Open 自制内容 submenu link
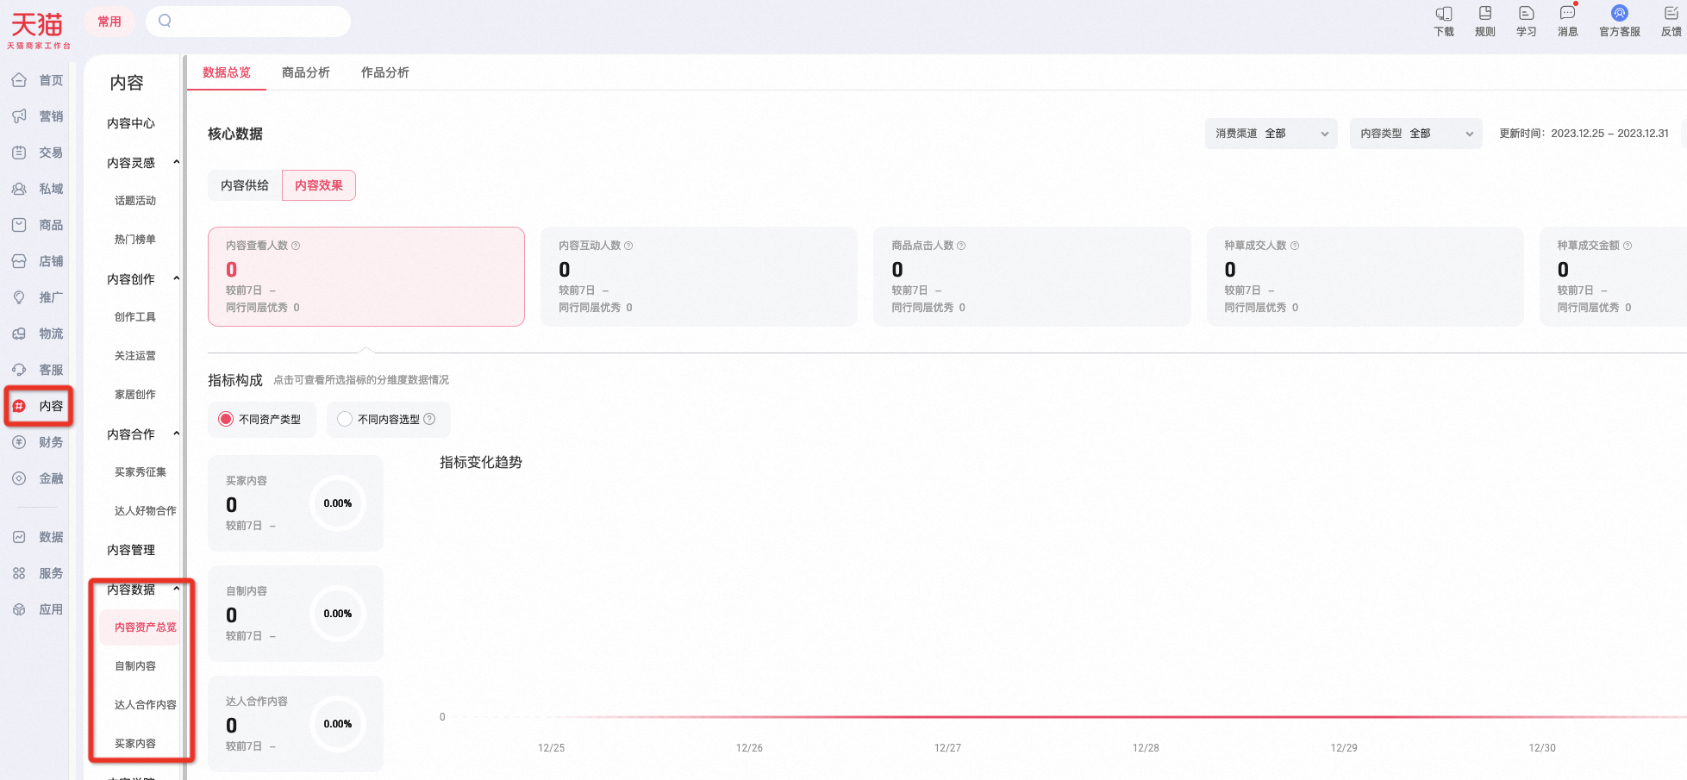 (x=135, y=666)
